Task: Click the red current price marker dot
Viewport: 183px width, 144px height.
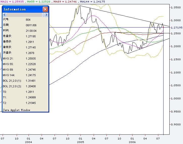Action: click(164, 27)
